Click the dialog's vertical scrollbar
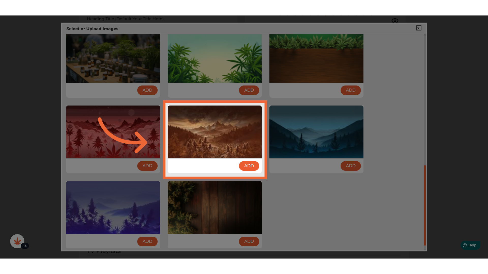 point(425,205)
